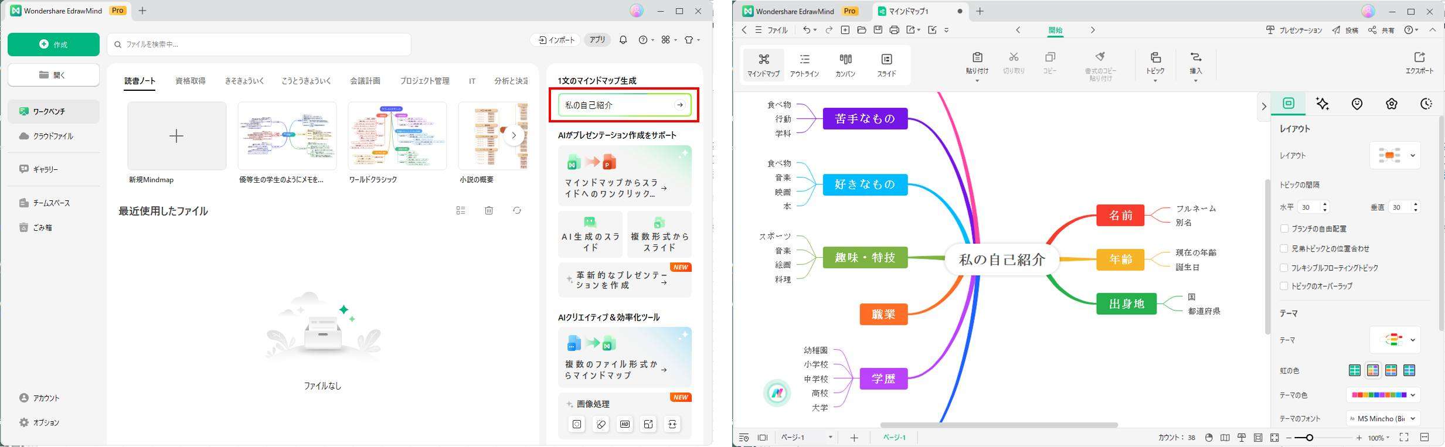Open the AI生成のスライド card
This screenshot has height=447, width=1445.
[590, 234]
